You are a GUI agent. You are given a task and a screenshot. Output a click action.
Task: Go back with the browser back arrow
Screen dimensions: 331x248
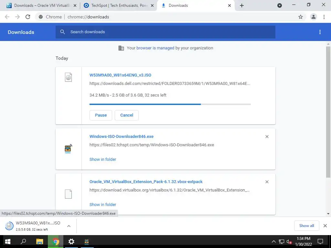[x=7, y=17]
